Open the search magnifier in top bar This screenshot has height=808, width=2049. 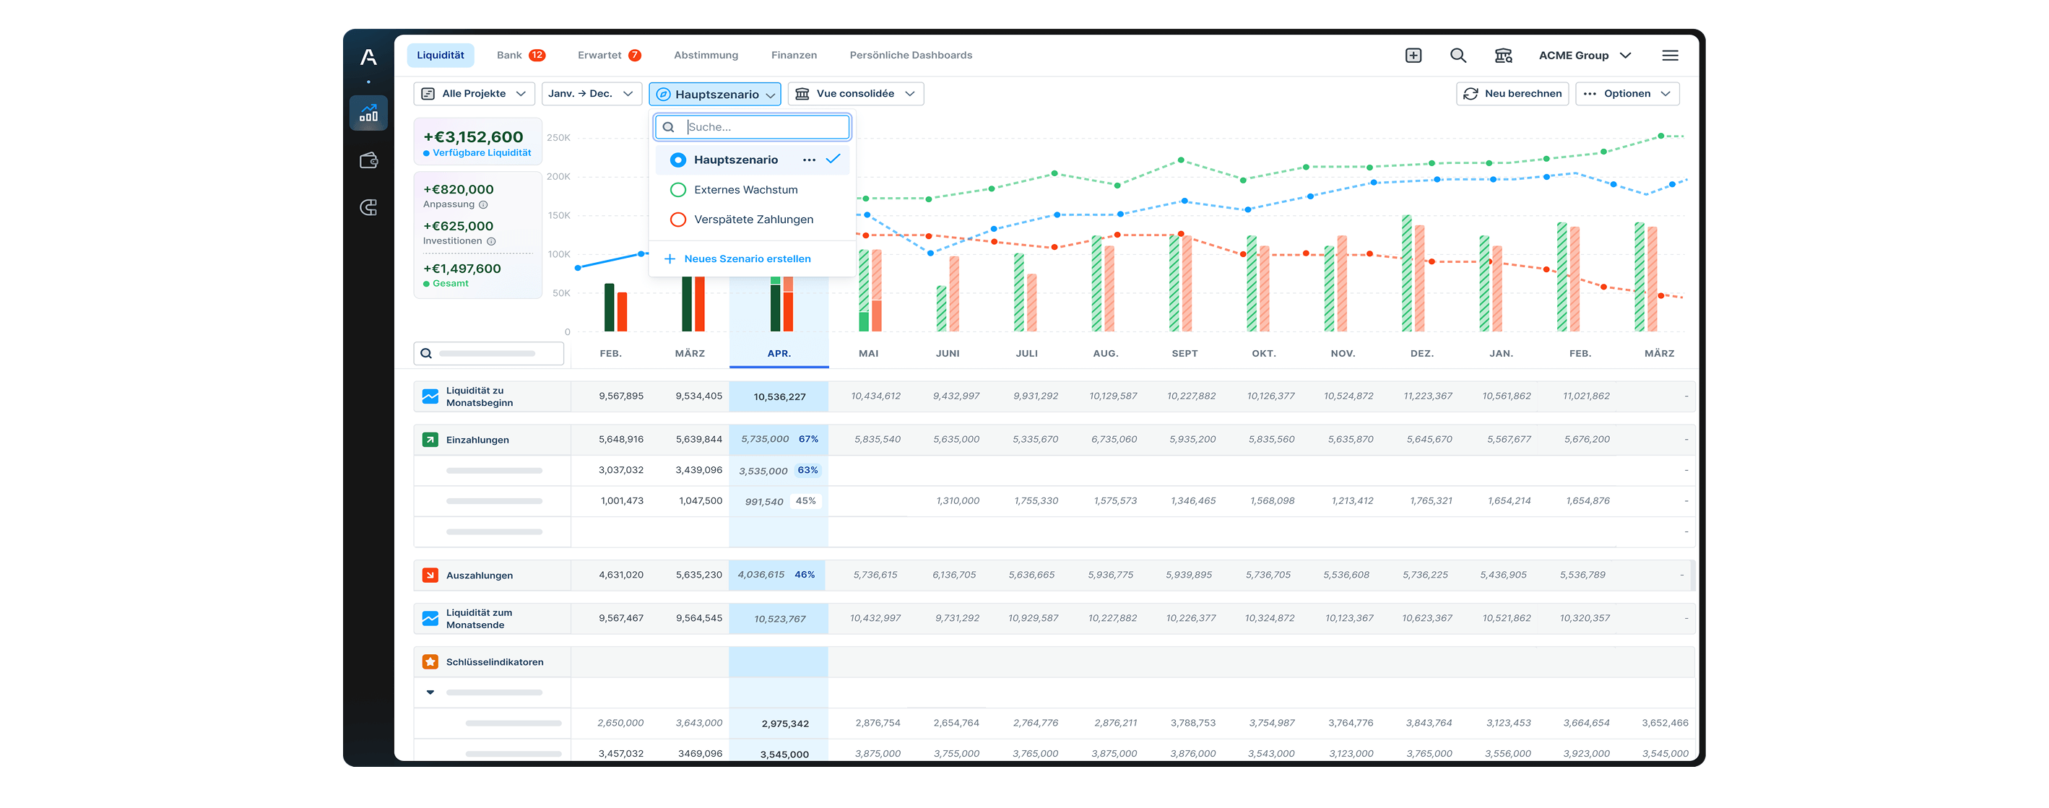(1457, 55)
